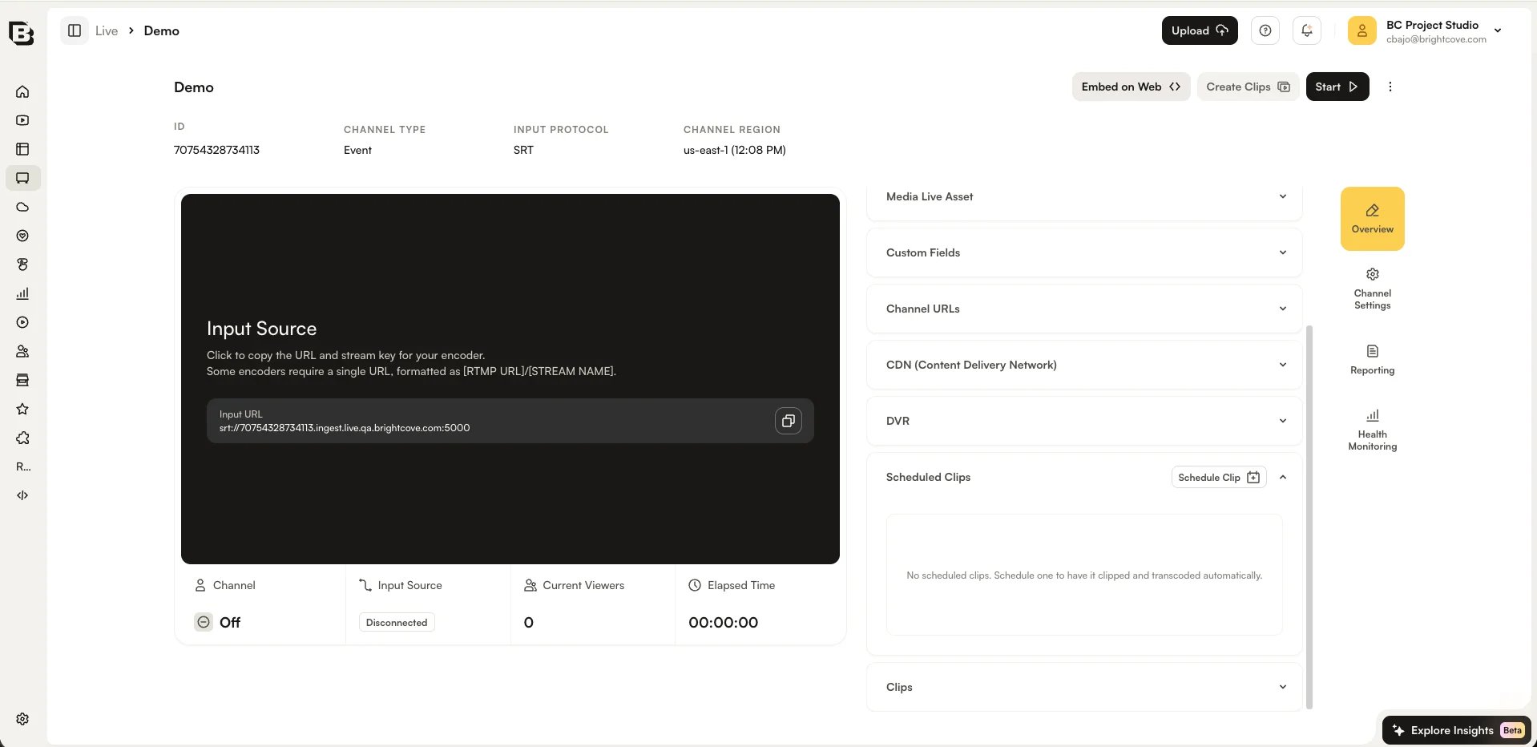Open the cloud sidebar icon

point(22,207)
